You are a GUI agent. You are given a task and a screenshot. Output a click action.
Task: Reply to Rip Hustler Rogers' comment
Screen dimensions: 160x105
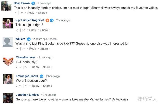point(33,30)
